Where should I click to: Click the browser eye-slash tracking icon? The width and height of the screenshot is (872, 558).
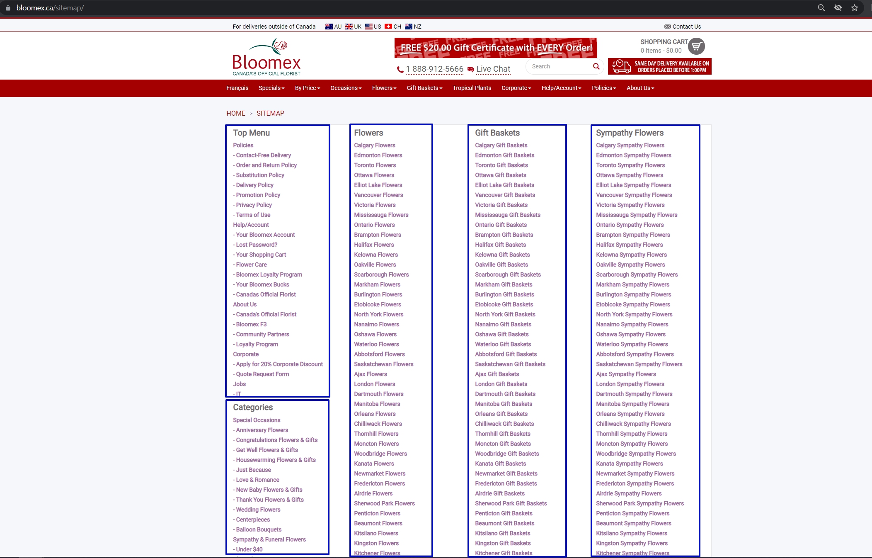[x=838, y=8]
